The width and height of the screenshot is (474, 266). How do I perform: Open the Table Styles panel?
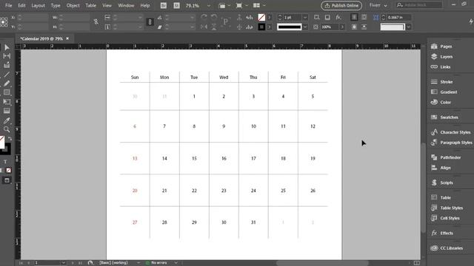(x=451, y=208)
